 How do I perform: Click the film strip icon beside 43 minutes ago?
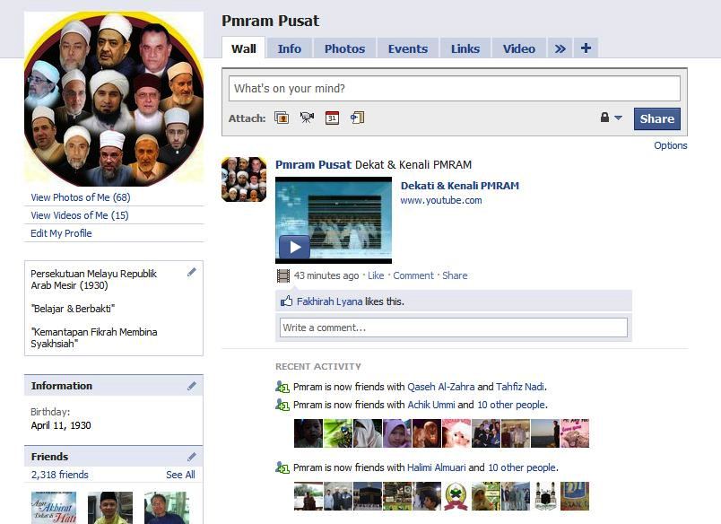pos(283,276)
